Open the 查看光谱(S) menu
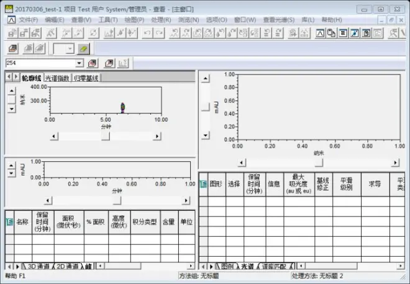Screen dimensions: 410x284 279,20
